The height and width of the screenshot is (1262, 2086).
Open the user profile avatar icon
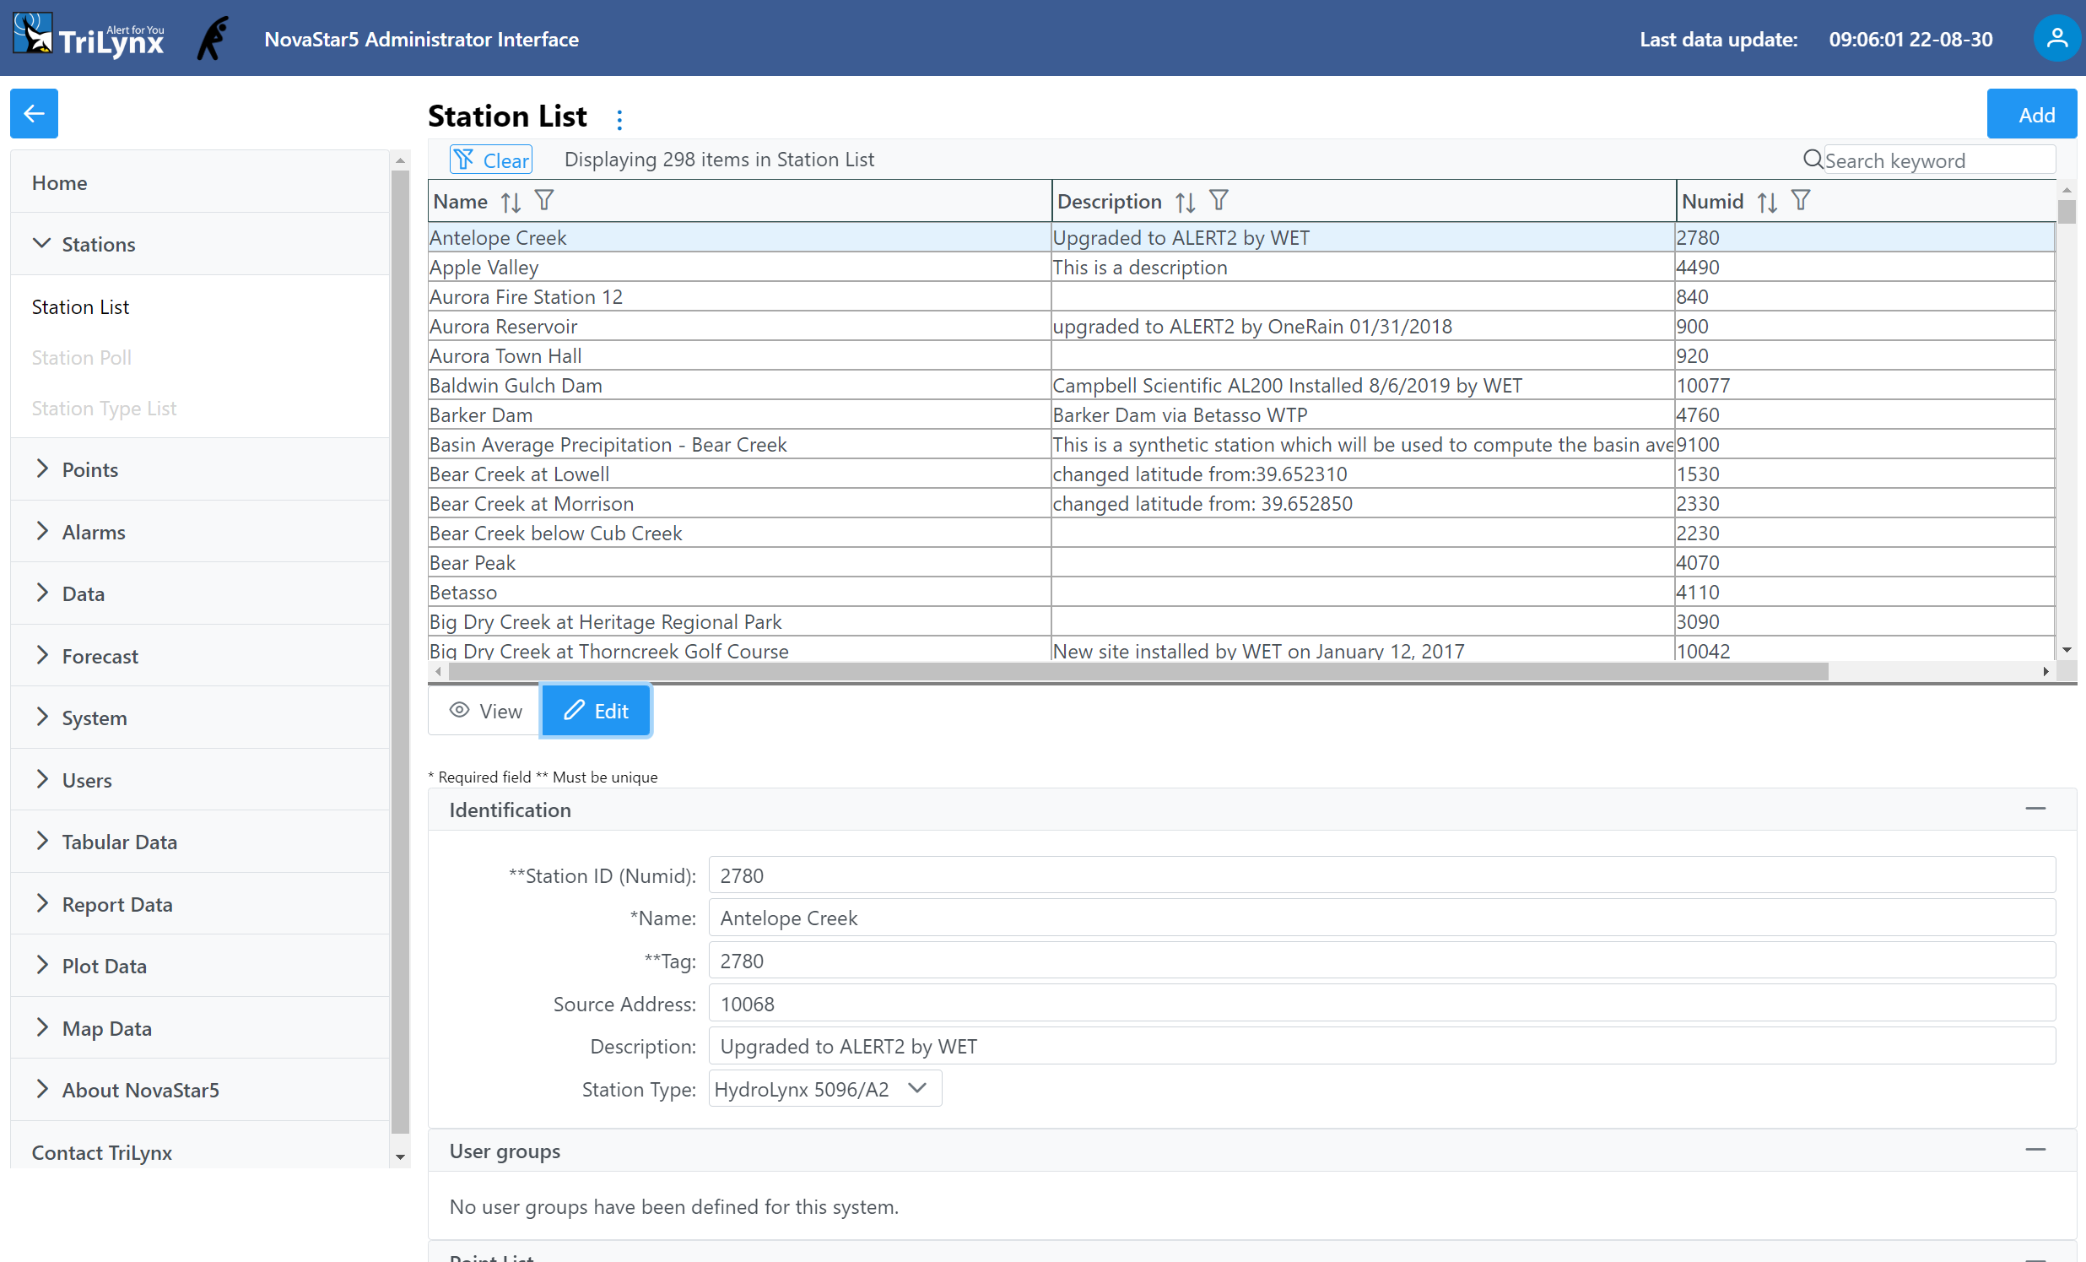[x=2056, y=39]
